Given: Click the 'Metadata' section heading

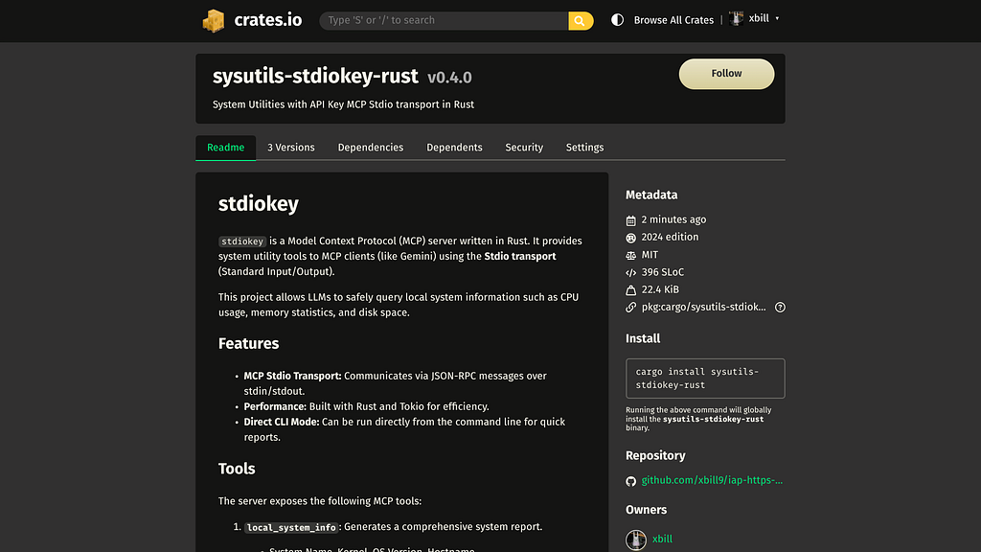Looking at the screenshot, I should point(651,195).
